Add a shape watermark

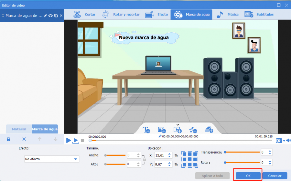(x=193, y=130)
